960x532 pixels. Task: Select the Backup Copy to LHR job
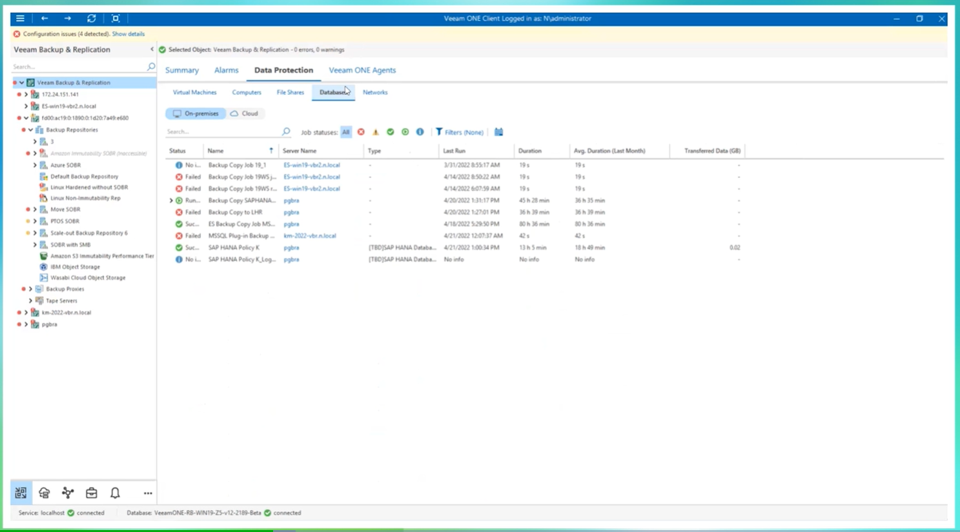[456, 212]
